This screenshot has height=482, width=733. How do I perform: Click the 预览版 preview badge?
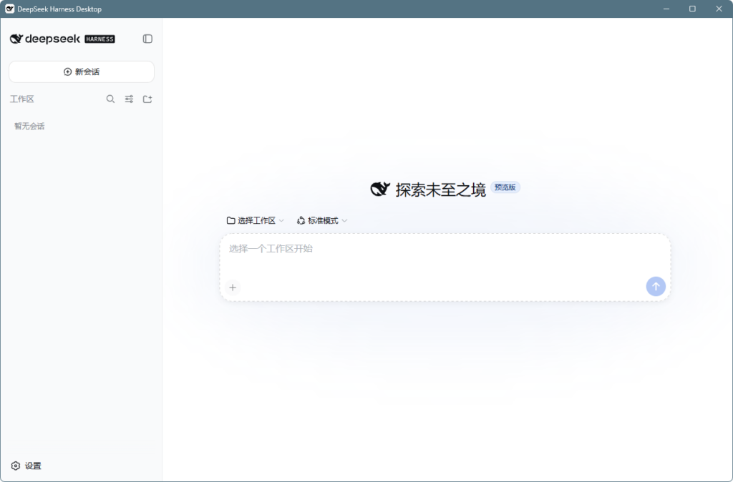click(505, 187)
